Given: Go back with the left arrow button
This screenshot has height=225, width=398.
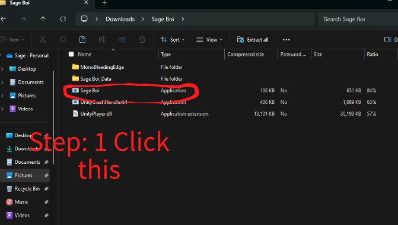Looking at the screenshot, I should (x=3, y=19).
